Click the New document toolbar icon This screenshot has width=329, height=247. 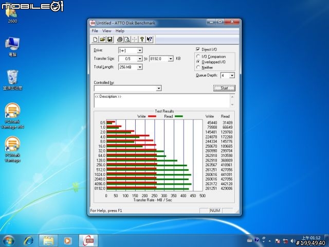pyautogui.click(x=95, y=39)
